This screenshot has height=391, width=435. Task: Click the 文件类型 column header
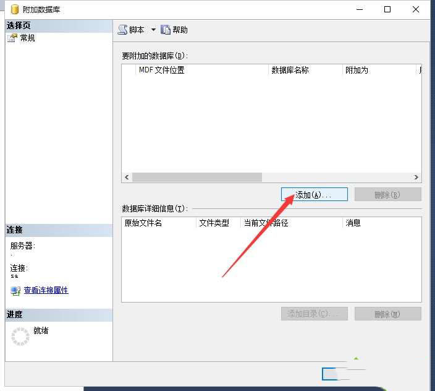point(218,223)
